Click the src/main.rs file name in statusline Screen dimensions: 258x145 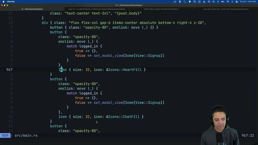[26, 135]
